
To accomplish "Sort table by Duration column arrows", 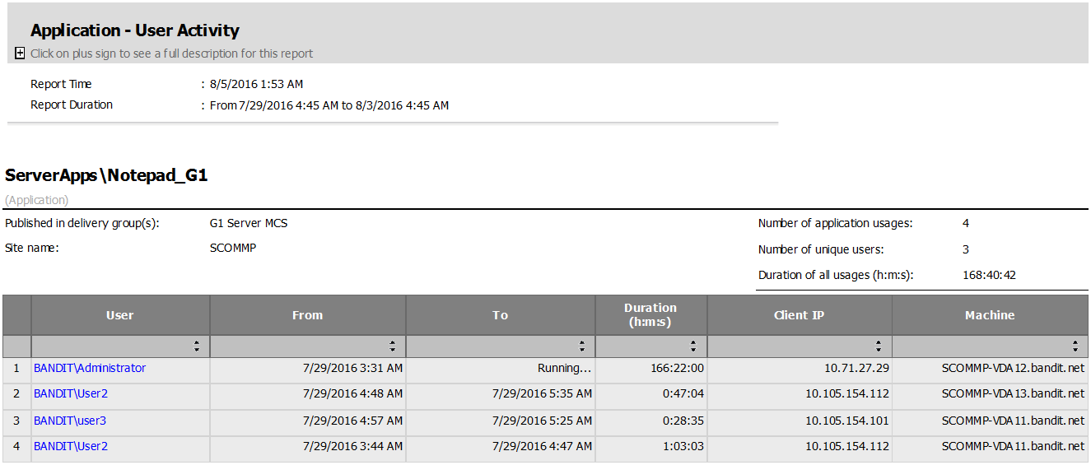I will [693, 346].
